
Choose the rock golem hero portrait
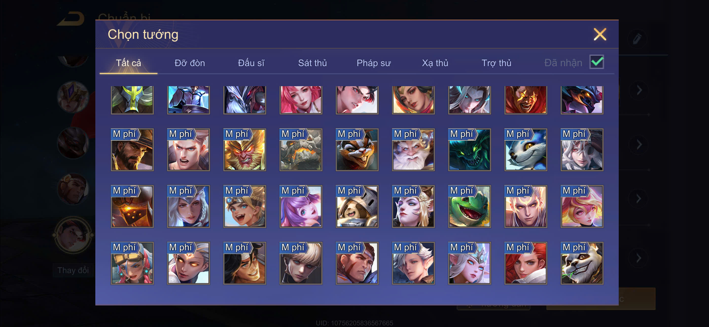click(300, 150)
